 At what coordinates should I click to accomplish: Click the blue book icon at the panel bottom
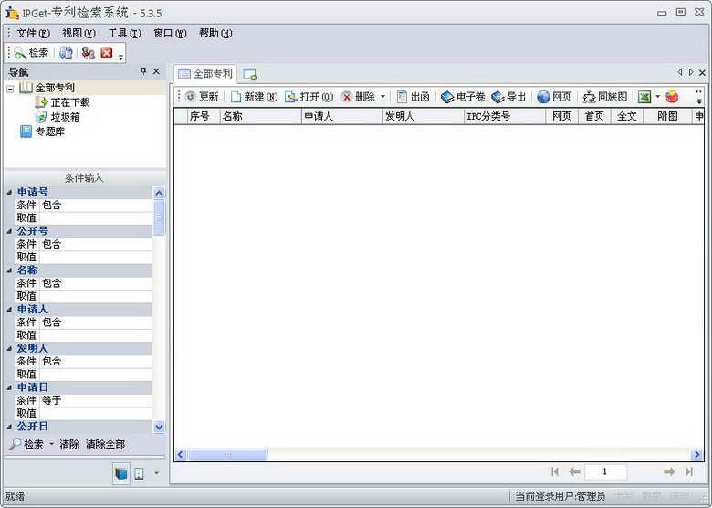click(x=121, y=474)
